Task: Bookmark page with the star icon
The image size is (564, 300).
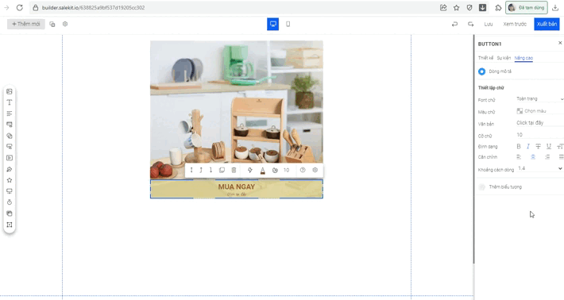Action: pyautogui.click(x=457, y=8)
